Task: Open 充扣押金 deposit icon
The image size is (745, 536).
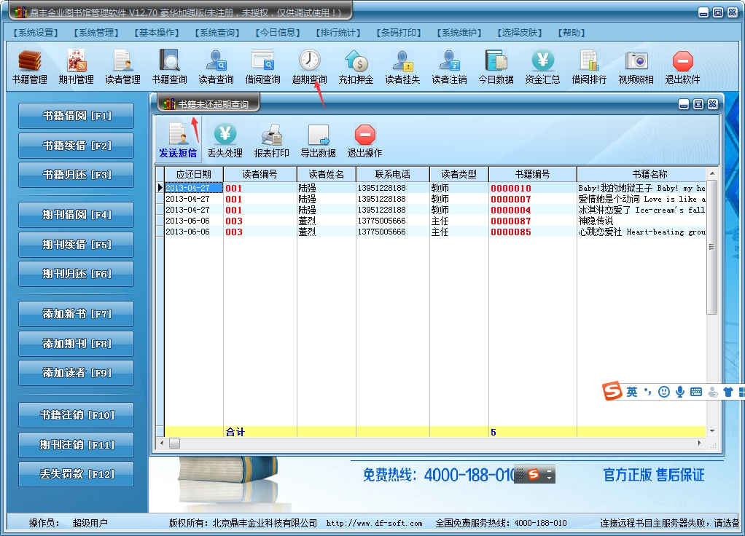Action: pyautogui.click(x=356, y=61)
